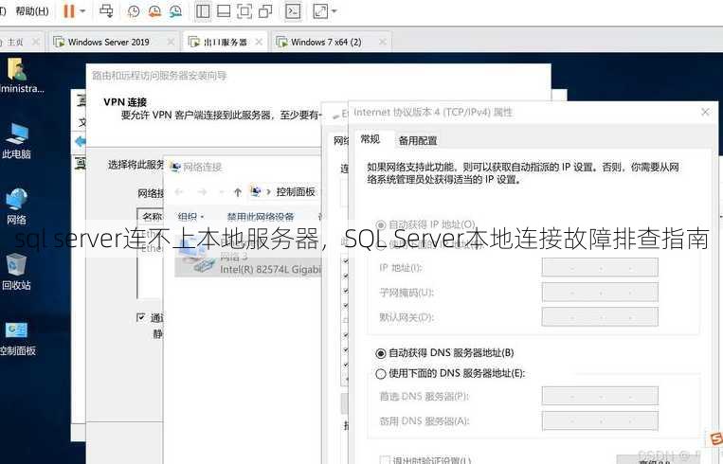
Task: Send Ctrl+Alt+Del to the virtual machine
Action: (x=106, y=10)
